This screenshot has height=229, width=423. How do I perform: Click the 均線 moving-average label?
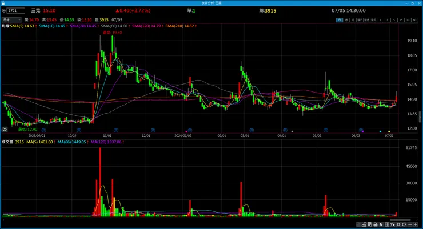(6, 26)
